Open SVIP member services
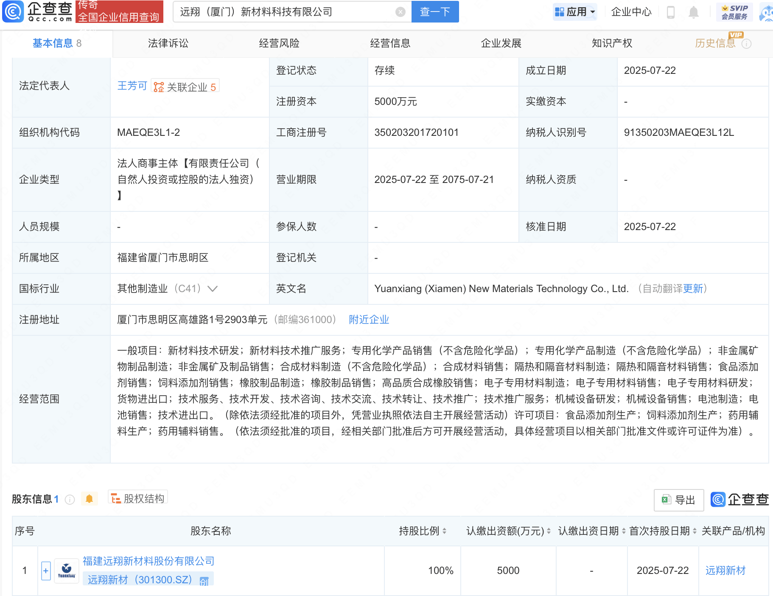773x596 pixels. (x=734, y=12)
